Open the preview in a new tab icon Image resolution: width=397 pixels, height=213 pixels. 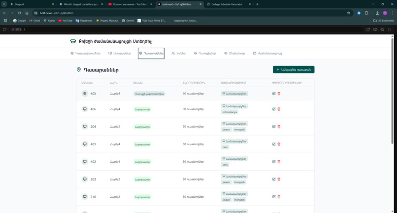(x=368, y=30)
